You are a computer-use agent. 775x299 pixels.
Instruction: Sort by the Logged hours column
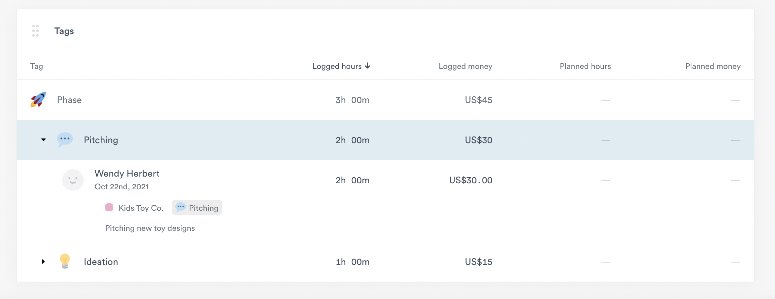coord(337,66)
